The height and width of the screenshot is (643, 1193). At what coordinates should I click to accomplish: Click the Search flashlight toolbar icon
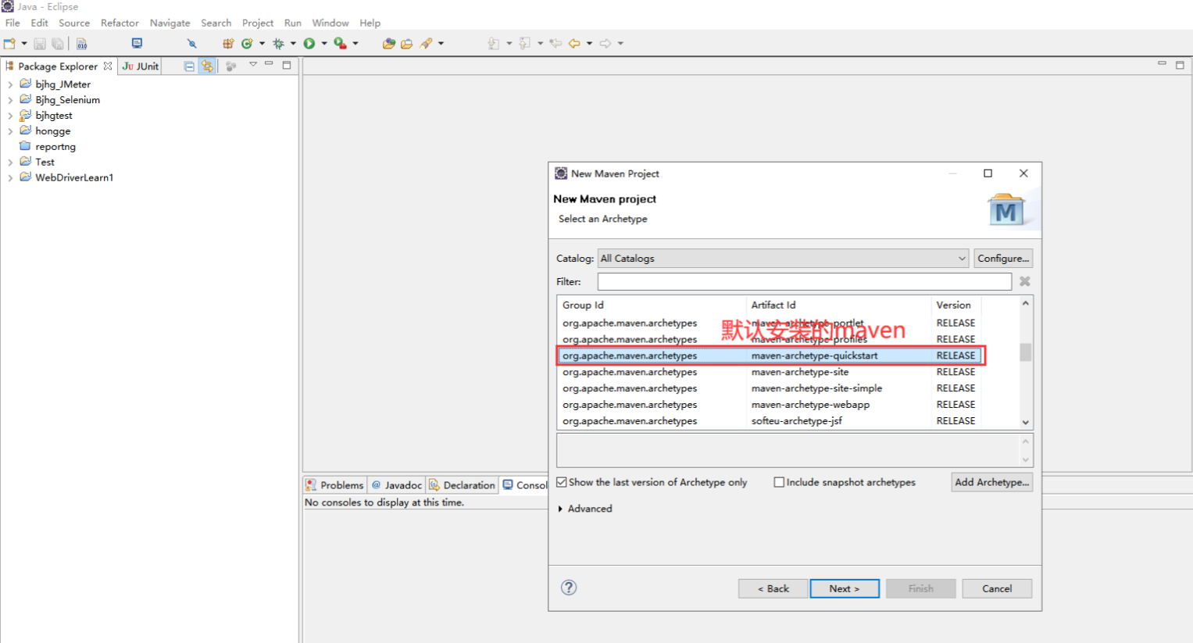[426, 44]
